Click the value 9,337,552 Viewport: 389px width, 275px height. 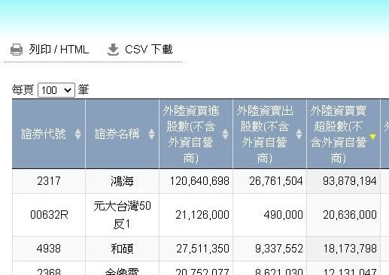tap(279, 249)
